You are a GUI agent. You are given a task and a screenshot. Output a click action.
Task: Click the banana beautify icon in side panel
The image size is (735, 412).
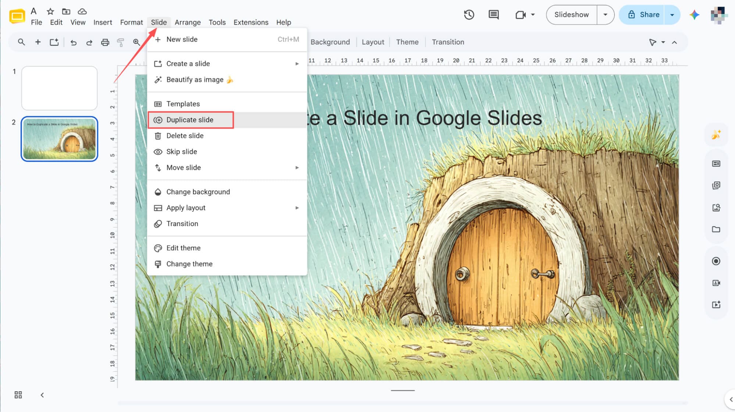pos(716,135)
